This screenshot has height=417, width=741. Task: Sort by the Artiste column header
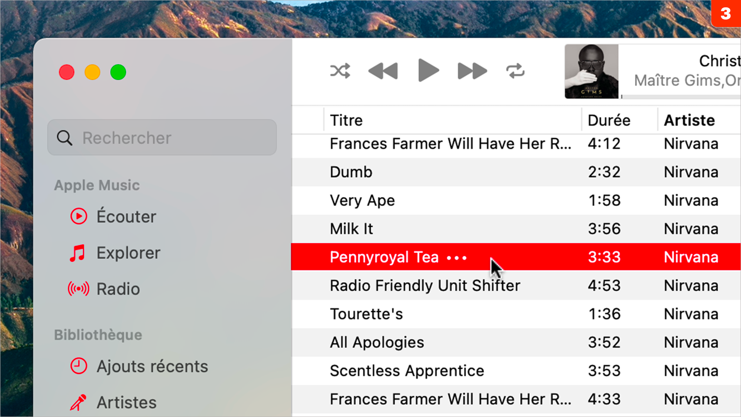tap(689, 120)
